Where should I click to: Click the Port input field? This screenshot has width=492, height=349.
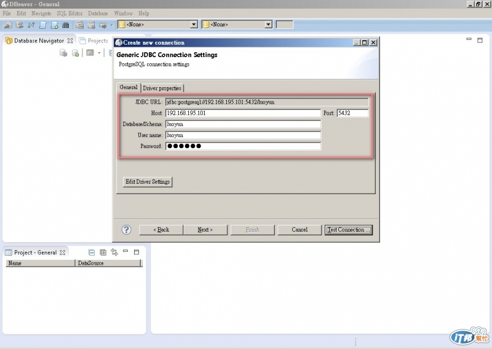point(352,113)
